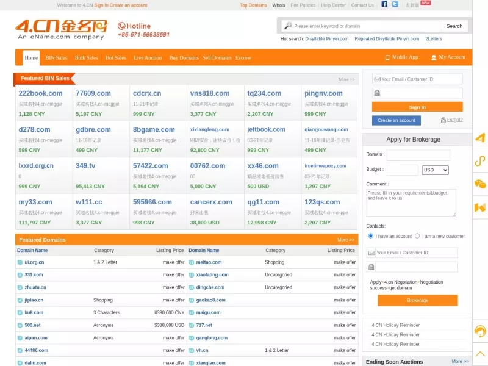The width and height of the screenshot is (488, 366).
Task: Open customer service headset icon in sidebar
Action: (x=480, y=331)
